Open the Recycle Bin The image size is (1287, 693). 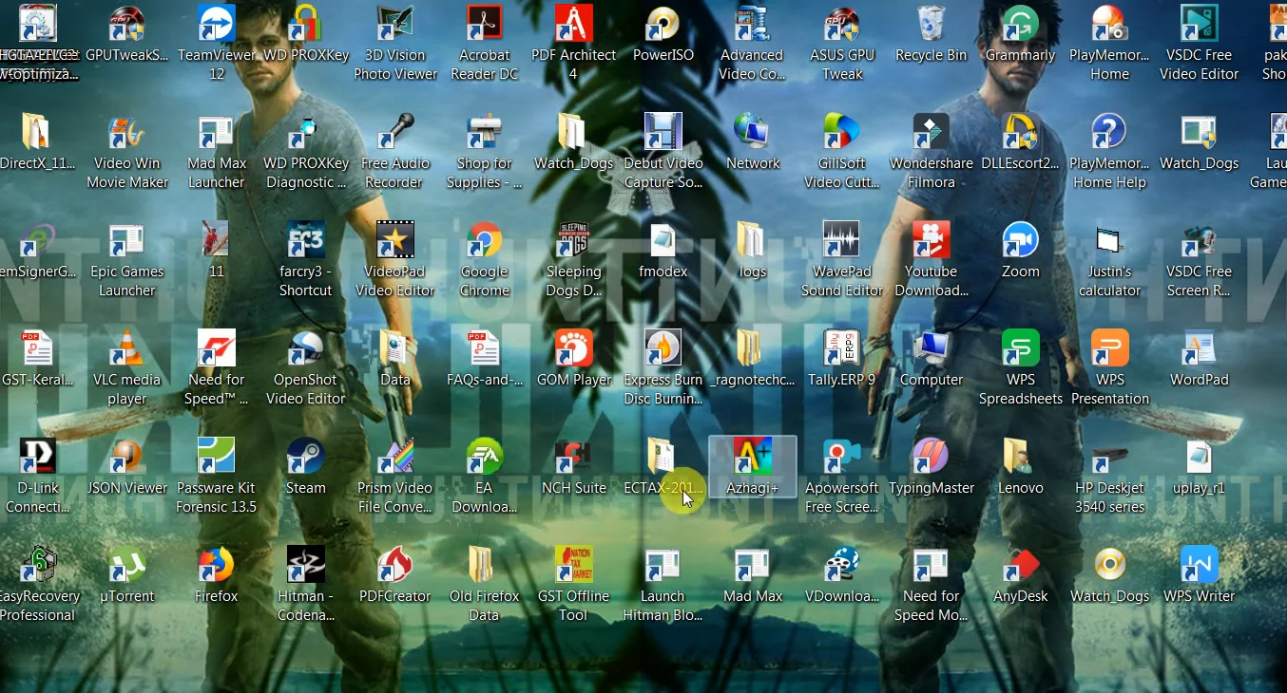point(932,24)
